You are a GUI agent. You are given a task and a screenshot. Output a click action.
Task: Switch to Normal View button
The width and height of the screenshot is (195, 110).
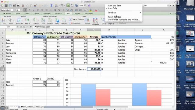pos(2,108)
